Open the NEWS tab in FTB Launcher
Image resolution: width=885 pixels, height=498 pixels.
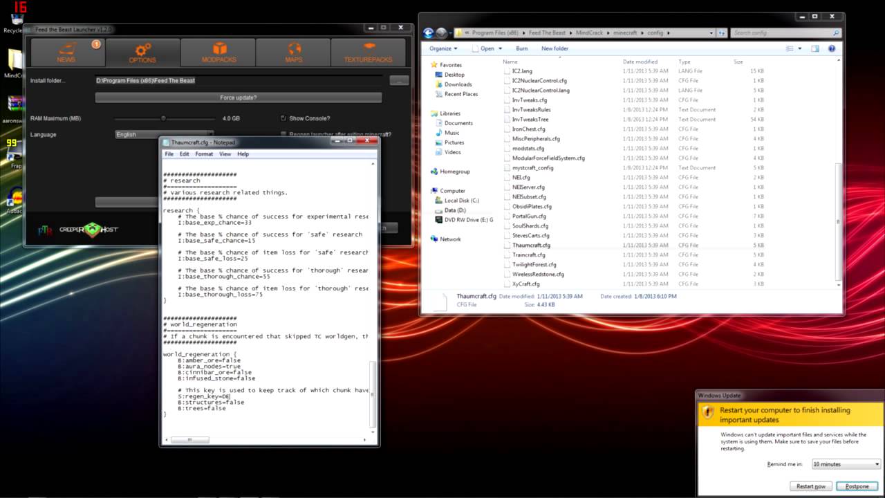(66, 52)
